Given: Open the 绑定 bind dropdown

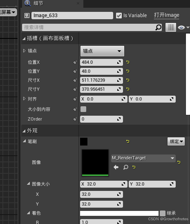Looking at the screenshot, I should point(176,141).
